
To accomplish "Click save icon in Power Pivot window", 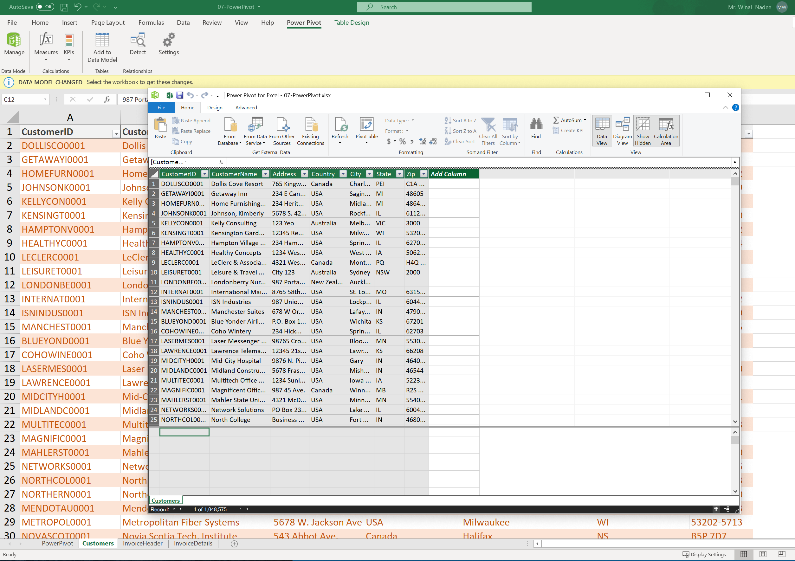I will (x=180, y=95).
